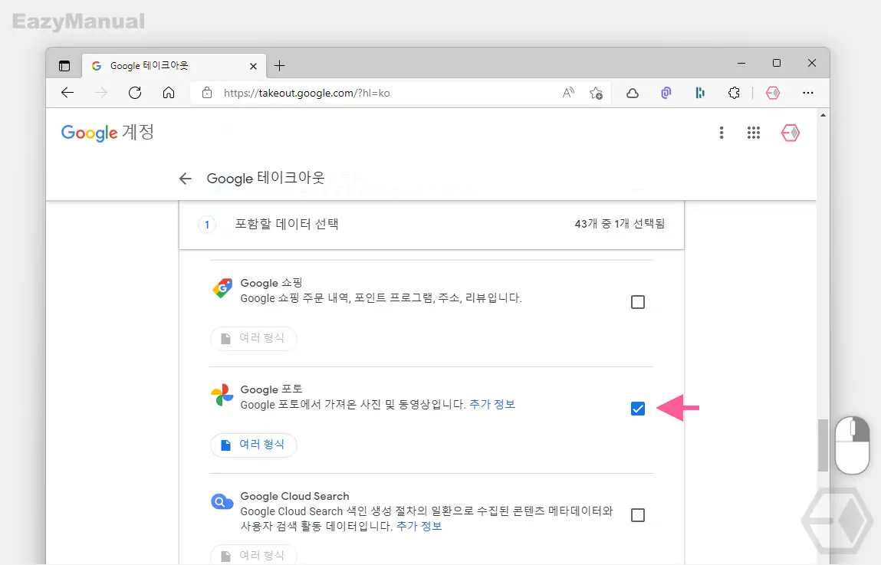The height and width of the screenshot is (565, 881).
Task: Check the Google Cloud Search checkbox
Action: [638, 515]
